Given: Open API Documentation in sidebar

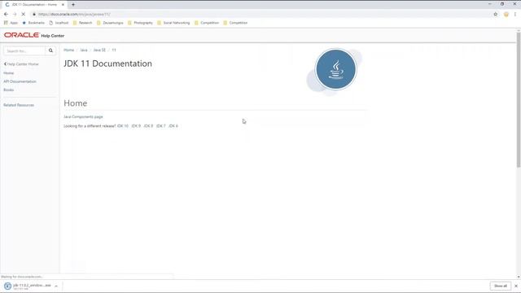Looking at the screenshot, I should (20, 81).
